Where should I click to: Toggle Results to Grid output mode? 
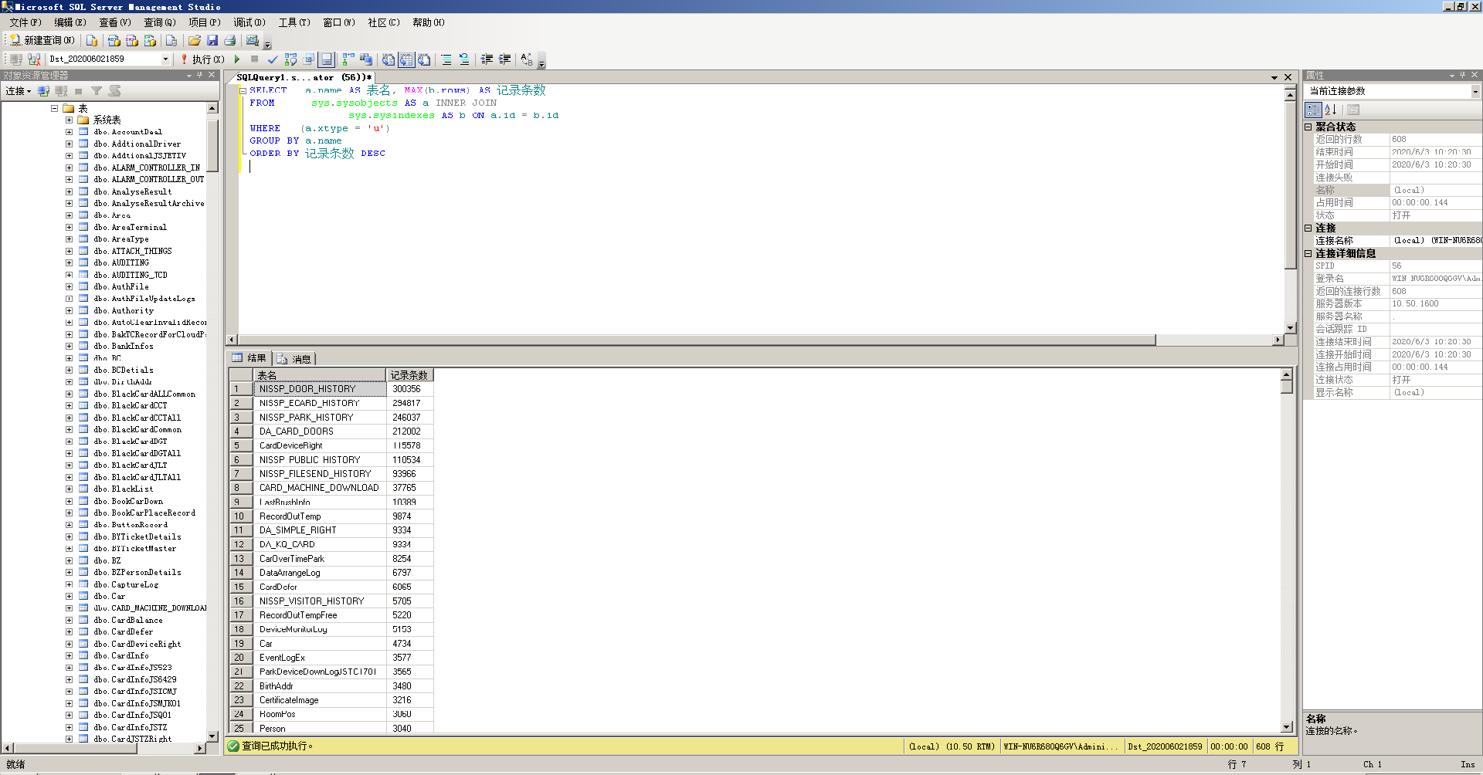click(406, 59)
